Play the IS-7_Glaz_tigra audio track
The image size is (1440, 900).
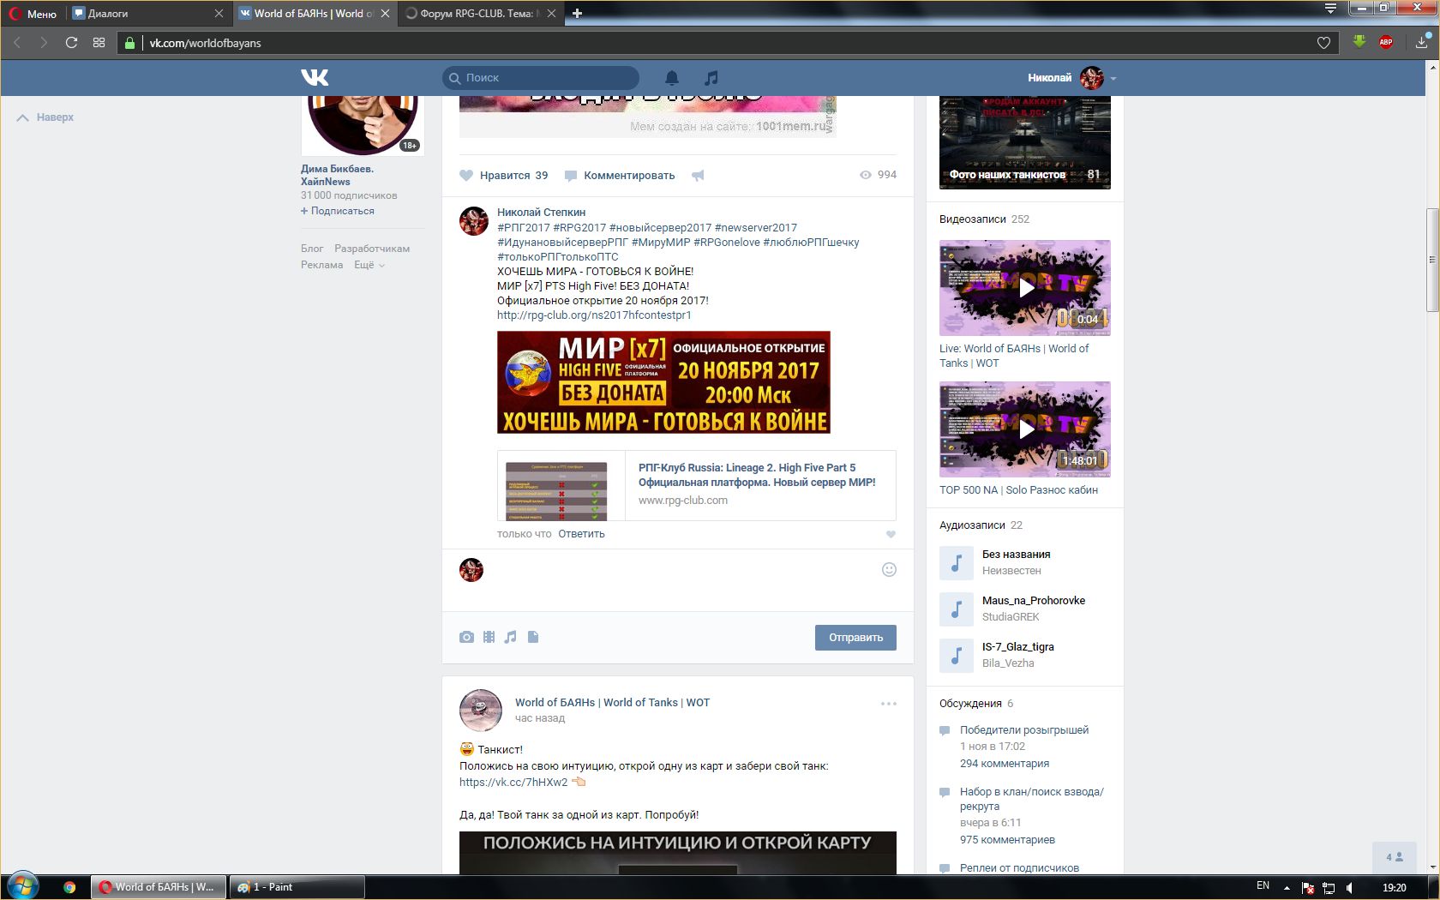[957, 655]
